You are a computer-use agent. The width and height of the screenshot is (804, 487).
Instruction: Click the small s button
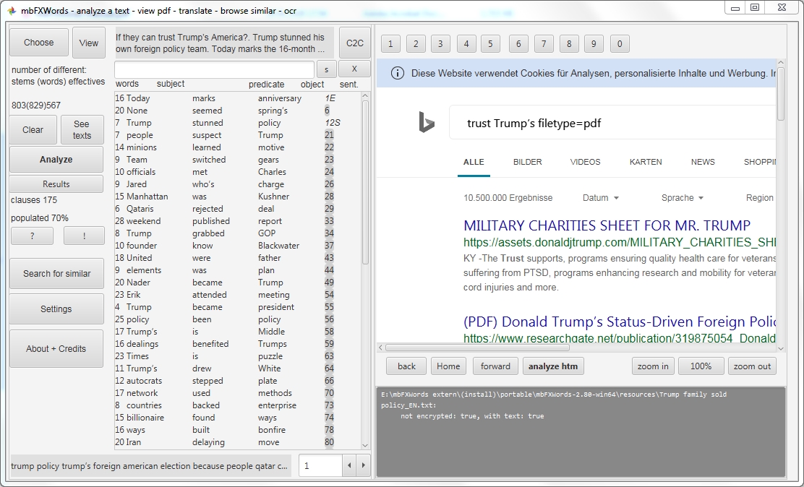click(x=327, y=69)
